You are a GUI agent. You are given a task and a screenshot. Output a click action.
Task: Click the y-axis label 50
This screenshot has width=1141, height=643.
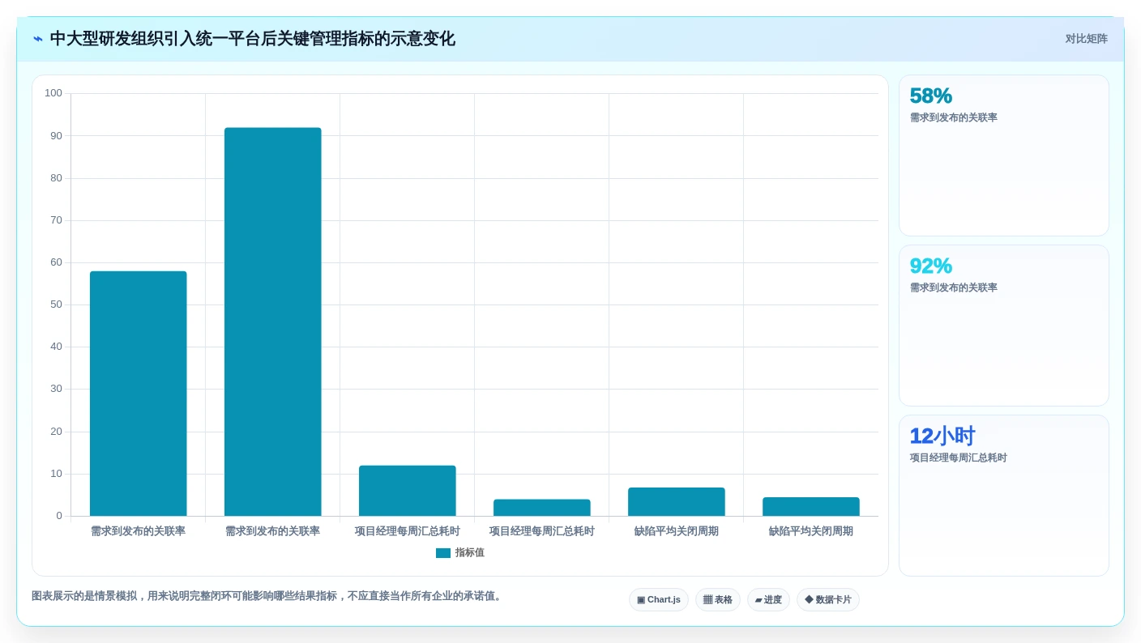(56, 304)
